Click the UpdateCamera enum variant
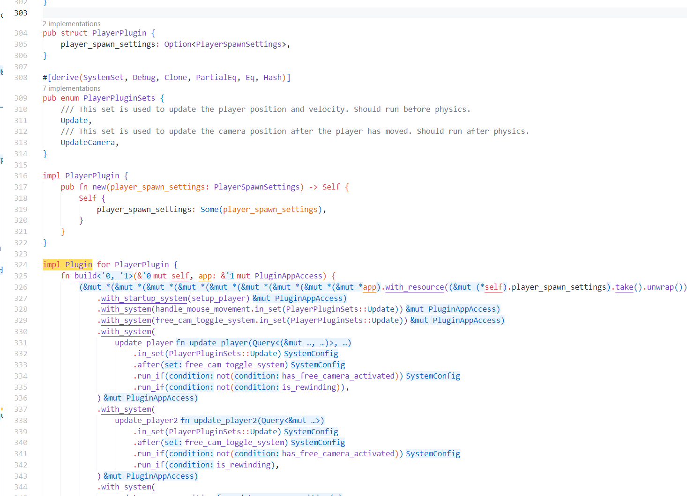This screenshot has width=687, height=496. tap(88, 143)
